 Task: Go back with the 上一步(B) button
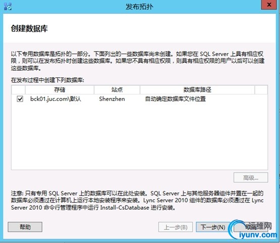[175, 227]
